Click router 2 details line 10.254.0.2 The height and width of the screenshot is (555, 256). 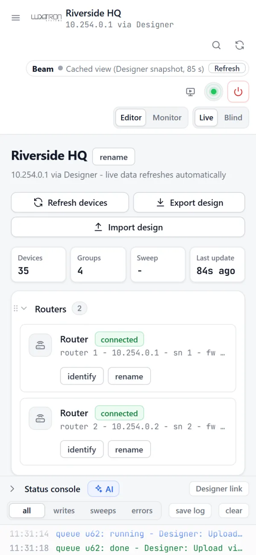(x=143, y=426)
